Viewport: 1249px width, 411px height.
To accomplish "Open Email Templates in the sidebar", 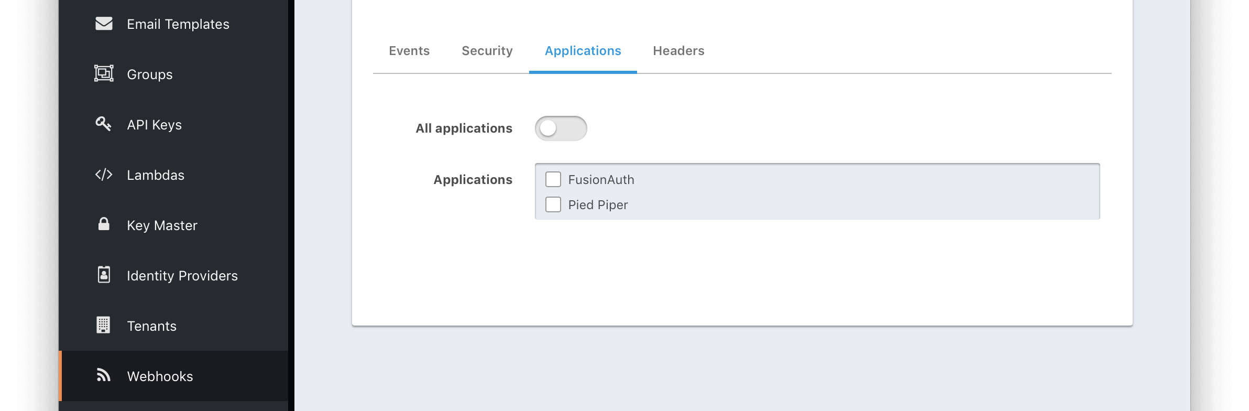I will 173,24.
